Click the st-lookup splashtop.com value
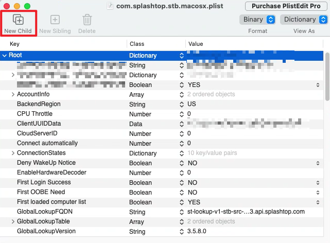The image size is (330, 243). [x=246, y=212]
